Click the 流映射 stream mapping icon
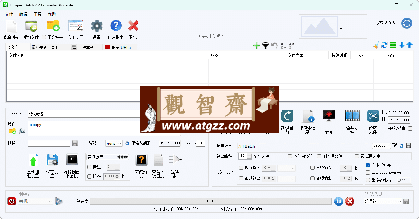Screen dimensions: 419x219 point(175,159)
